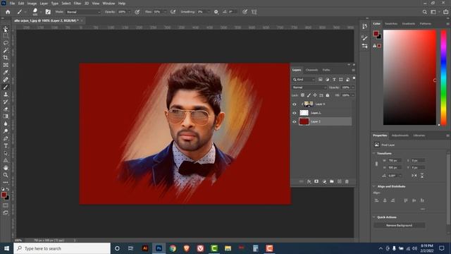Select the Brush tool in the toolbox
The height and width of the screenshot is (254, 451).
coord(6,87)
